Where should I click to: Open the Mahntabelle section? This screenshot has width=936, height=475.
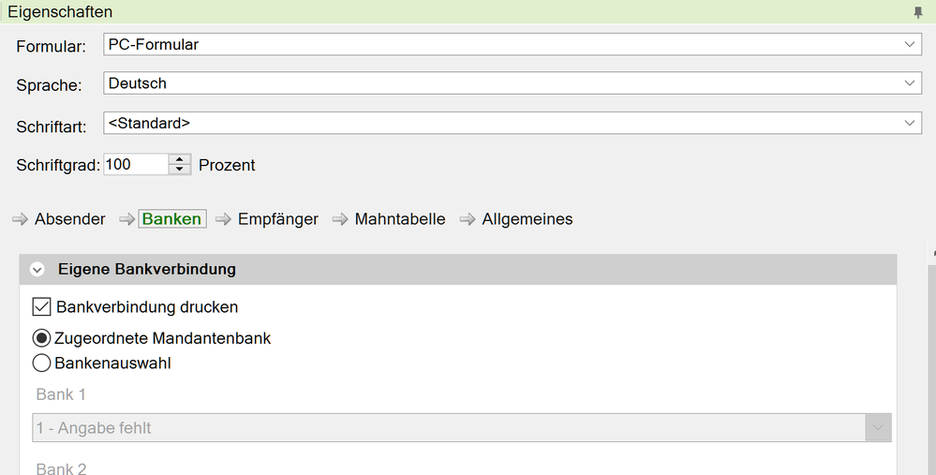pos(400,219)
